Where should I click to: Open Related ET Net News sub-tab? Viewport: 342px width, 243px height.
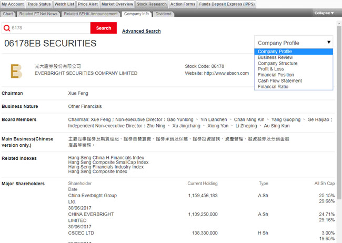pyautogui.click(x=38, y=14)
